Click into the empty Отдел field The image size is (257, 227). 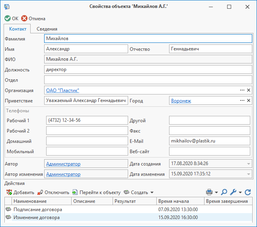(x=148, y=80)
